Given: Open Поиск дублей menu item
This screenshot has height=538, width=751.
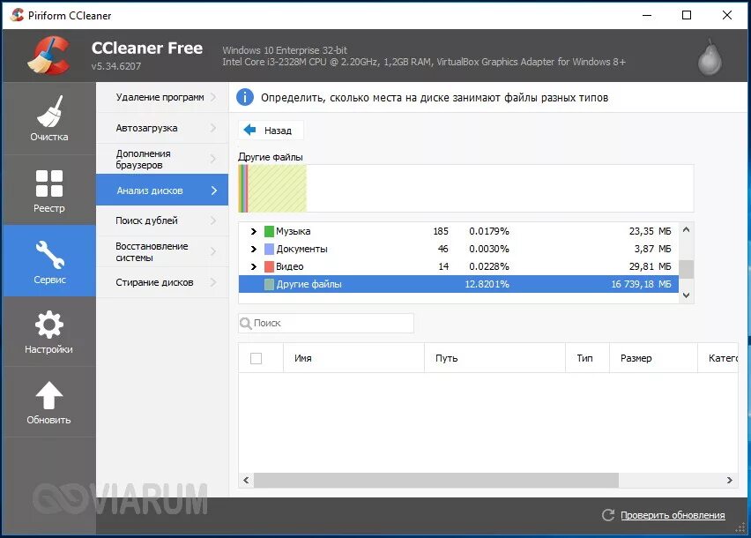Looking at the screenshot, I should pyautogui.click(x=162, y=220).
